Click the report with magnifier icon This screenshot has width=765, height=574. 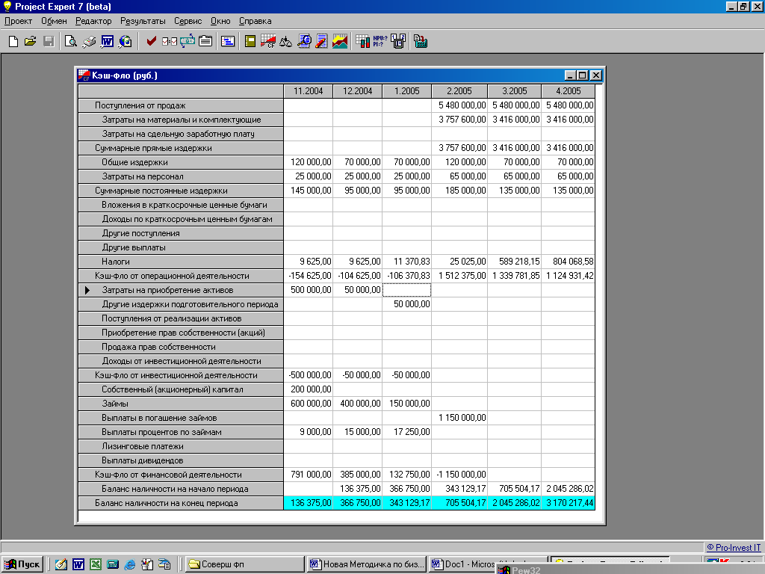(x=304, y=42)
